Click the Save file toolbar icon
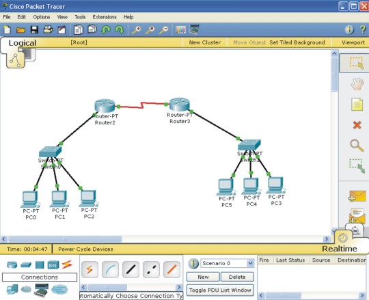369x300 pixels. [34, 30]
